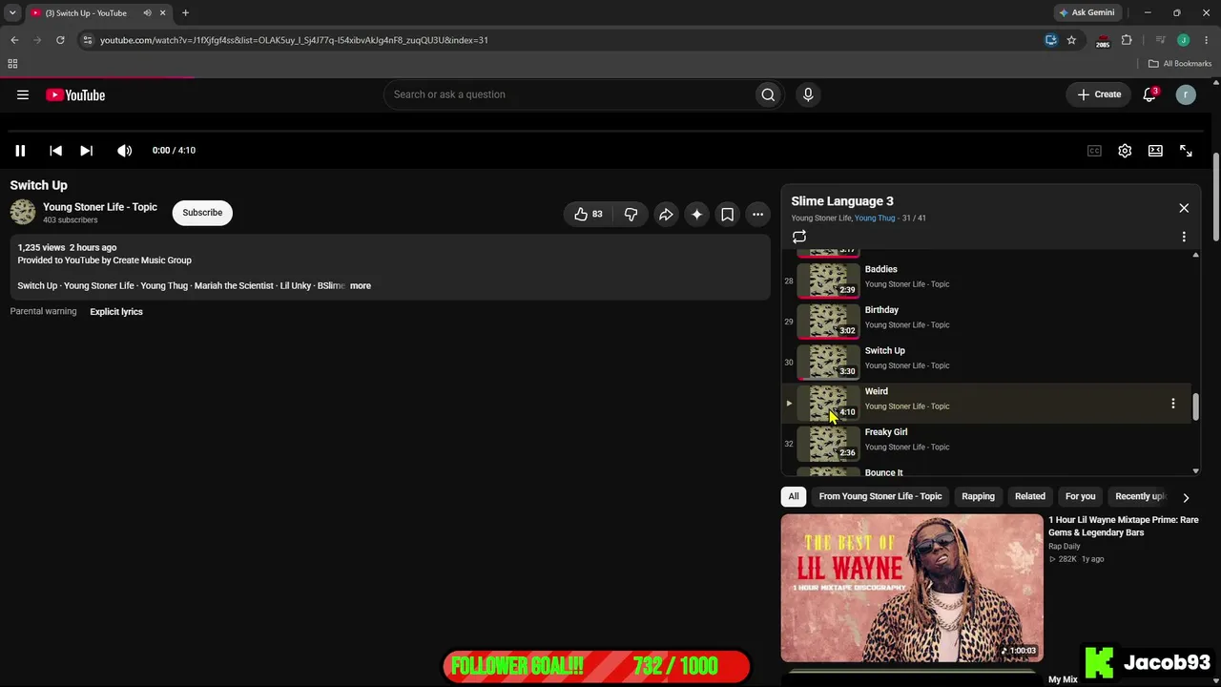Open the Young Thug artist link

coord(875,219)
